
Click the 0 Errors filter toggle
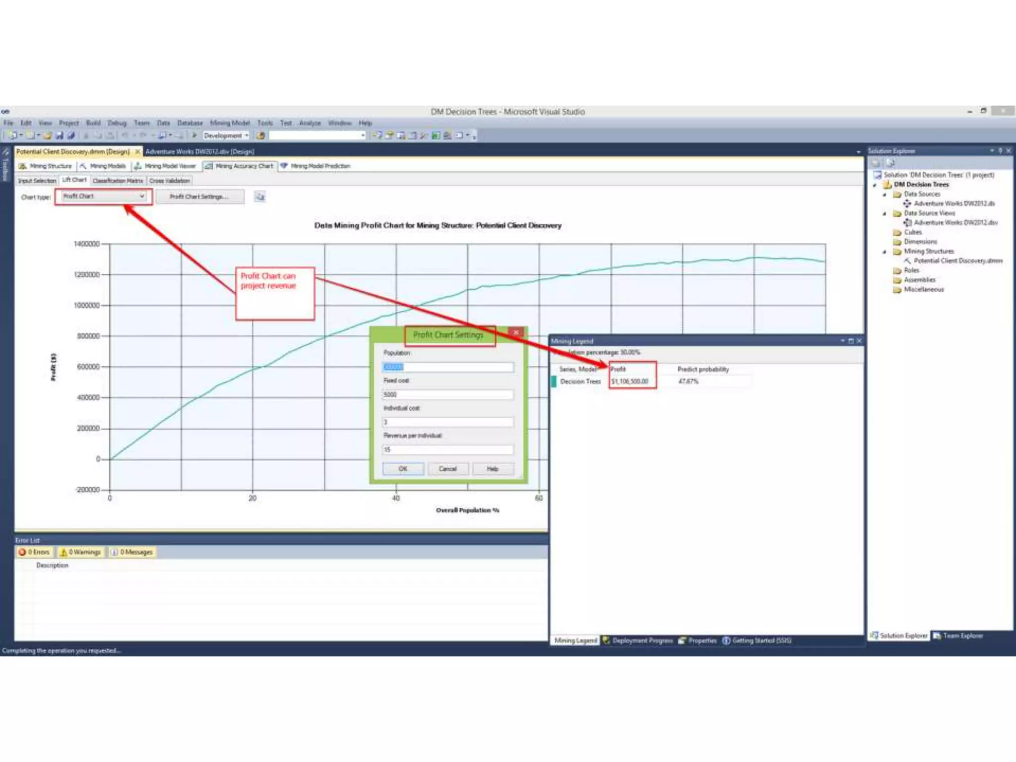(x=35, y=552)
